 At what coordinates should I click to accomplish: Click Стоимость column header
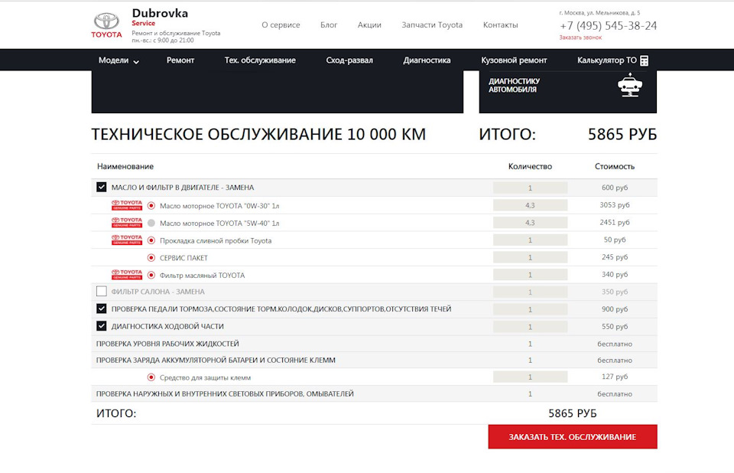pyautogui.click(x=615, y=166)
